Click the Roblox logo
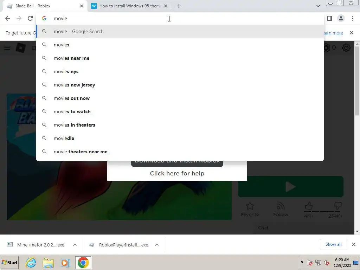360x270 pixels. tap(20, 48)
